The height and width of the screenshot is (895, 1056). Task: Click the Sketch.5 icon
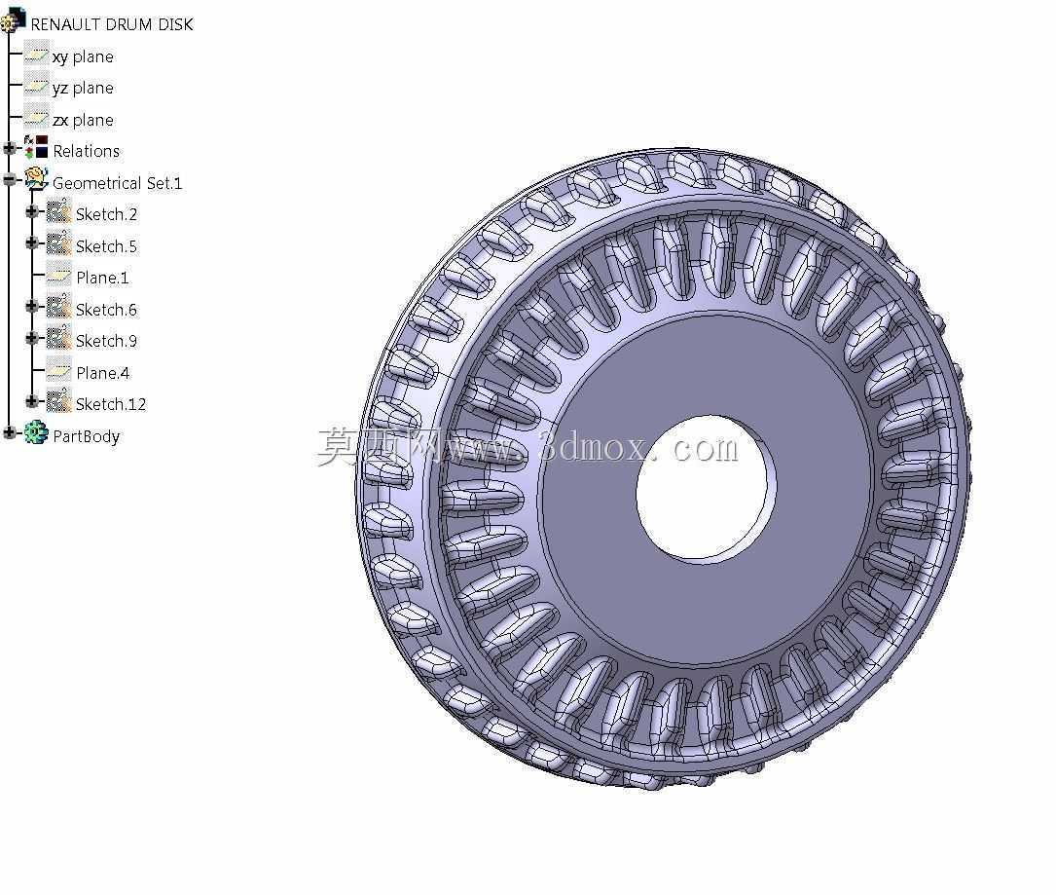58,242
